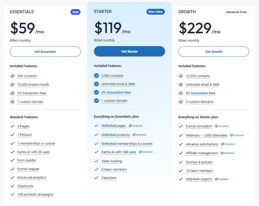The image size is (259, 206).
Task: Click Exclusive icon beside Unlimited pages
Action: [x=130, y=126]
